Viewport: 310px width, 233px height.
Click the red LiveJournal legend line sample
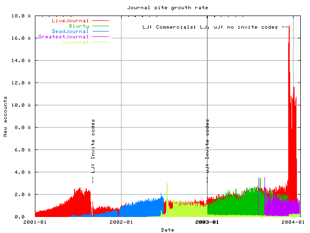tap(101, 20)
